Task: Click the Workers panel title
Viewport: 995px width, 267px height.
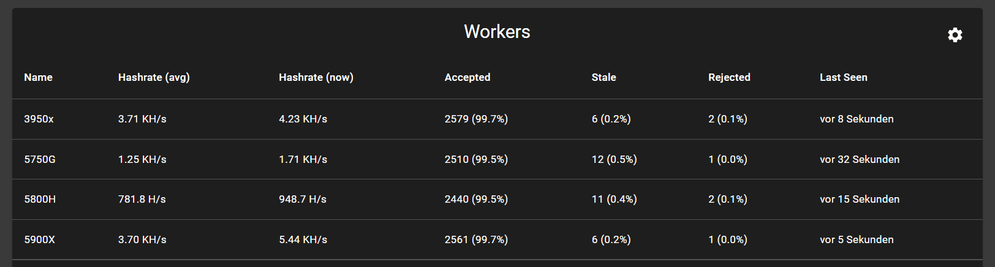Action: coord(497,32)
